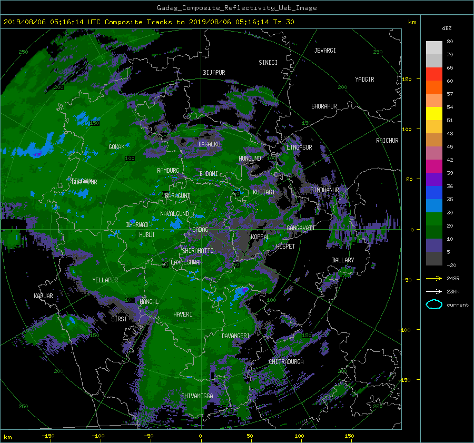Click the SHIRAHATTI city label
Image resolution: width=474 pixels, height=443 pixels.
197,250
